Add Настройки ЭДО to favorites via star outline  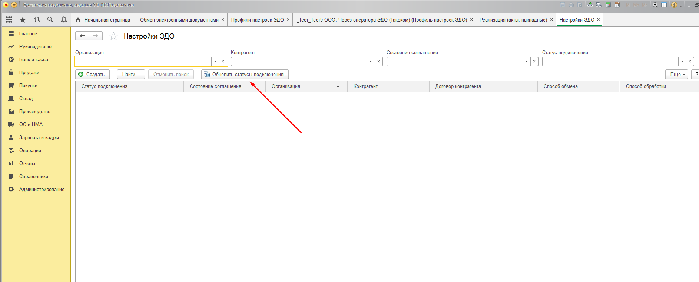(x=113, y=36)
